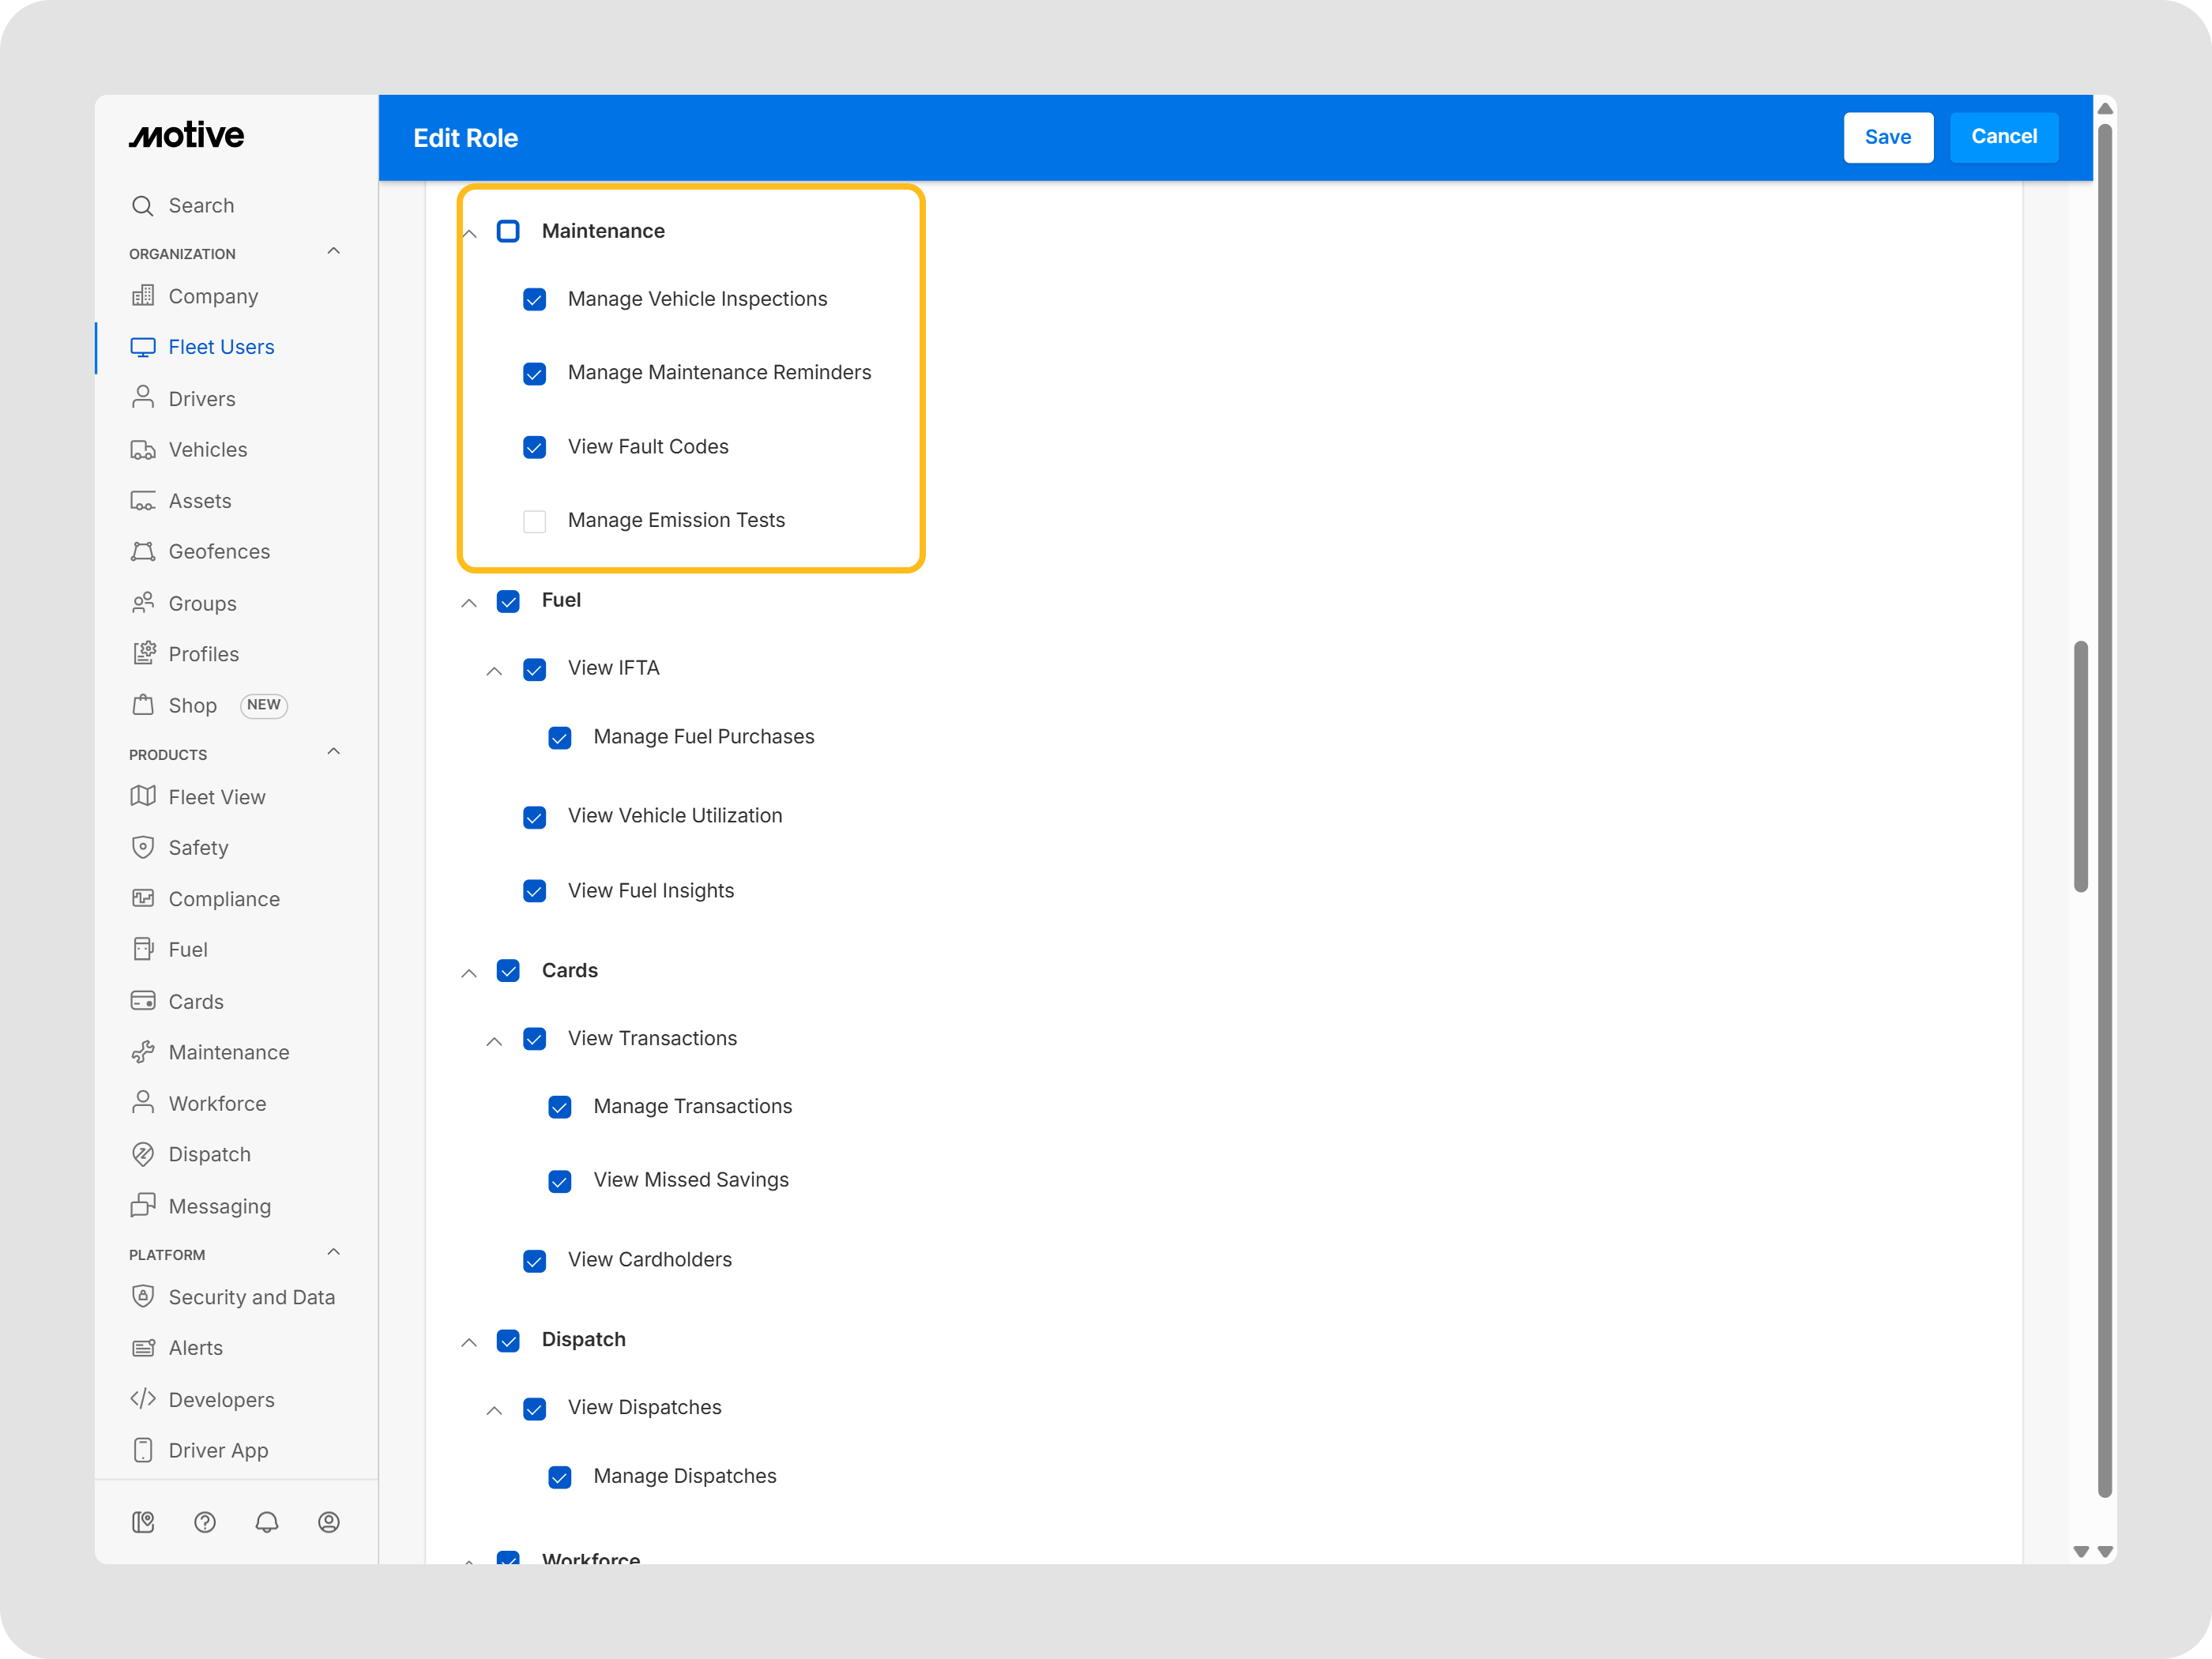Open Geofences from the sidebar icon
Viewport: 2212px width, 1659px height.
click(143, 552)
